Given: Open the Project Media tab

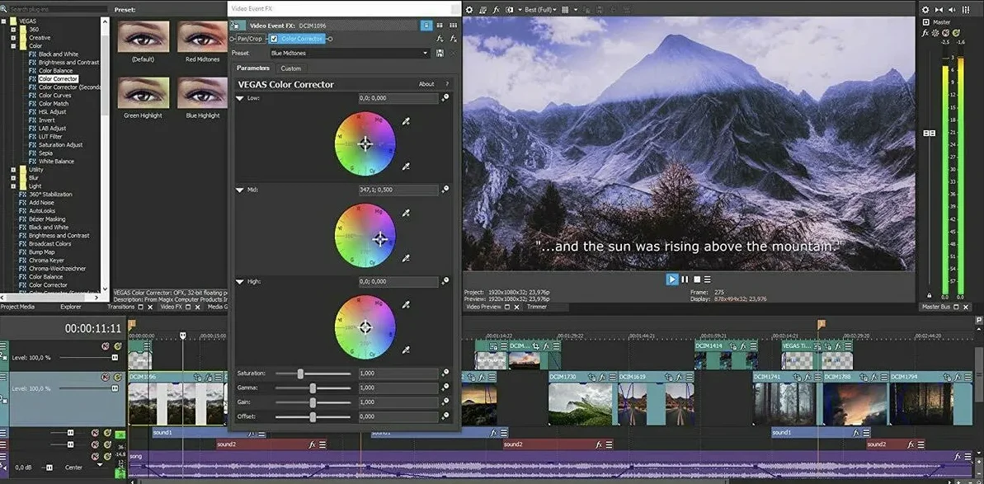Looking at the screenshot, I should coord(17,308).
